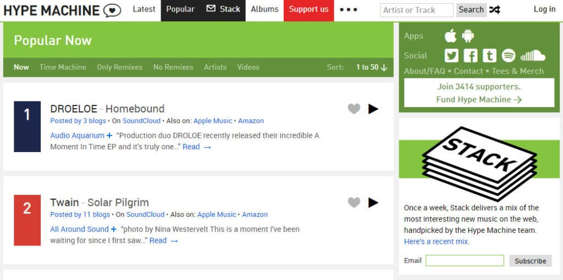Screen dimensions: 563x280
Task: Open the Solar Pilgrim track title
Action: click(x=118, y=203)
